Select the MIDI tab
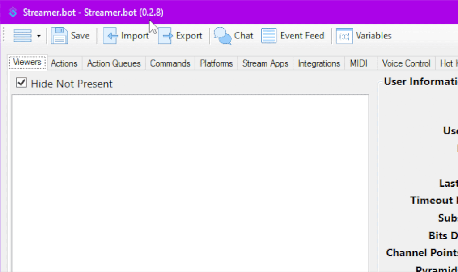Image resolution: width=458 pixels, height=272 pixels. click(x=359, y=63)
